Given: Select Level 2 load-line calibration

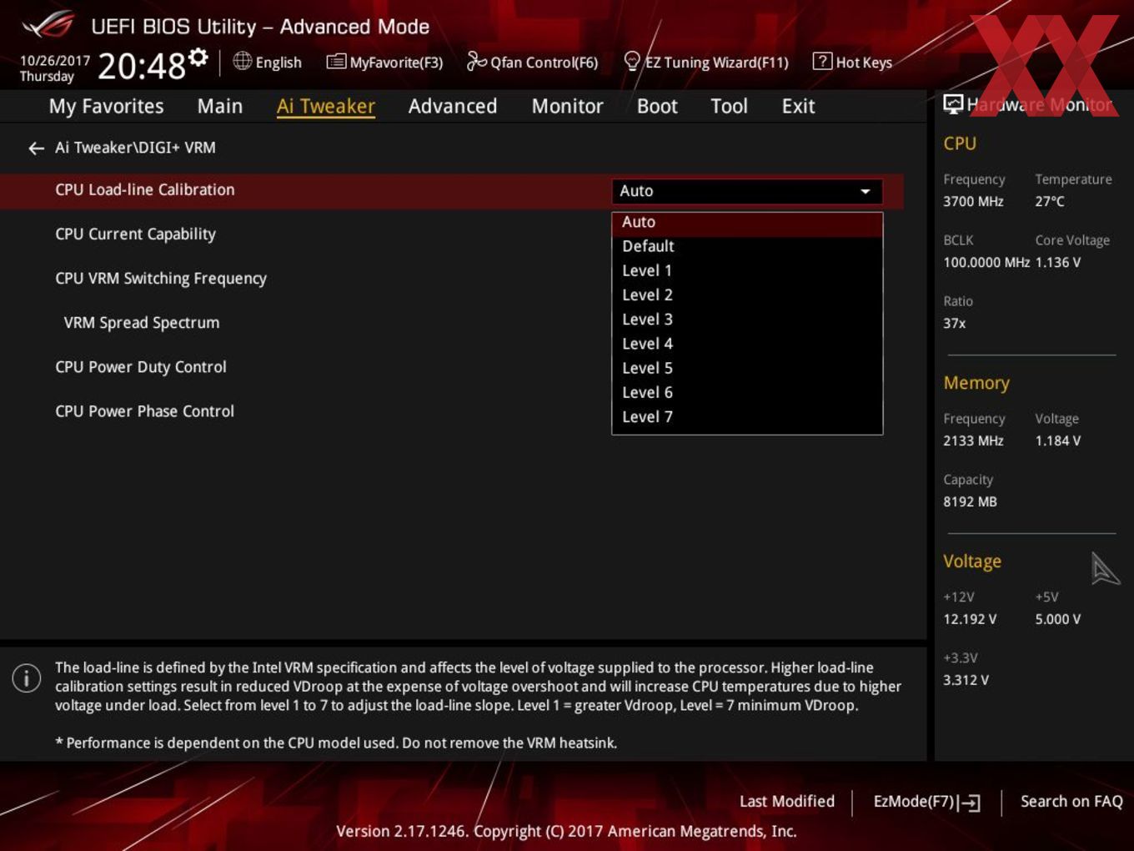Looking at the screenshot, I should coord(747,295).
